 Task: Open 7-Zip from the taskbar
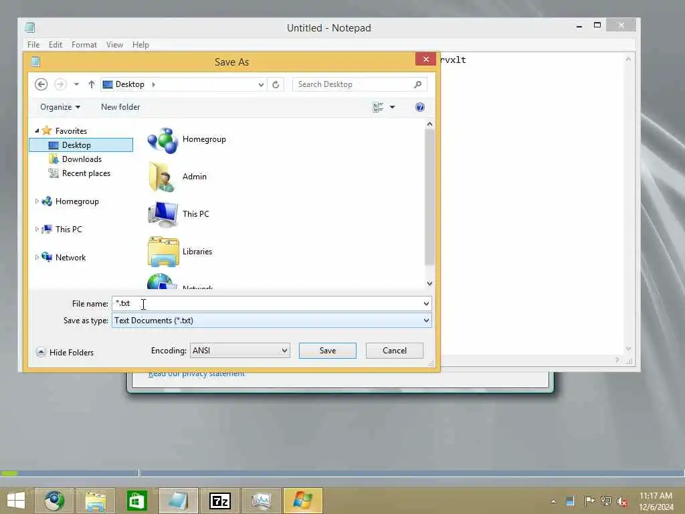coord(219,501)
